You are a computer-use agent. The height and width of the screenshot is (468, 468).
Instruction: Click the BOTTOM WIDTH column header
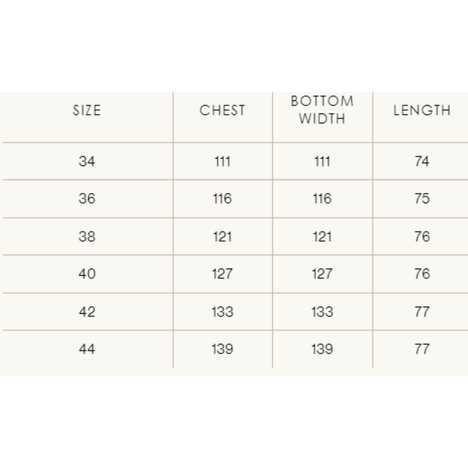(322, 110)
